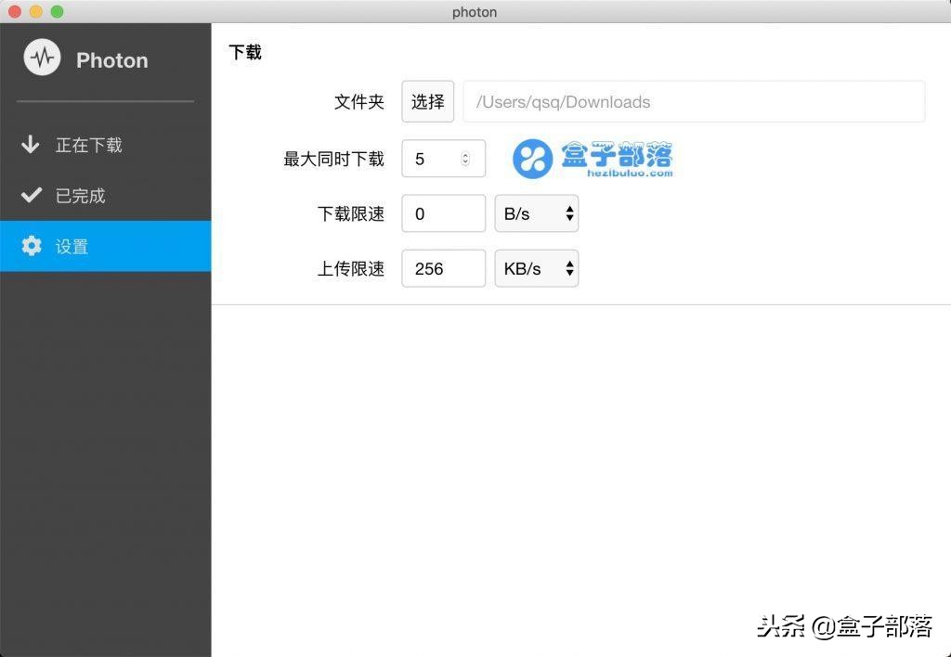Image resolution: width=951 pixels, height=657 pixels.
Task: Click the 上传限速 field showing 256
Action: coord(443,268)
